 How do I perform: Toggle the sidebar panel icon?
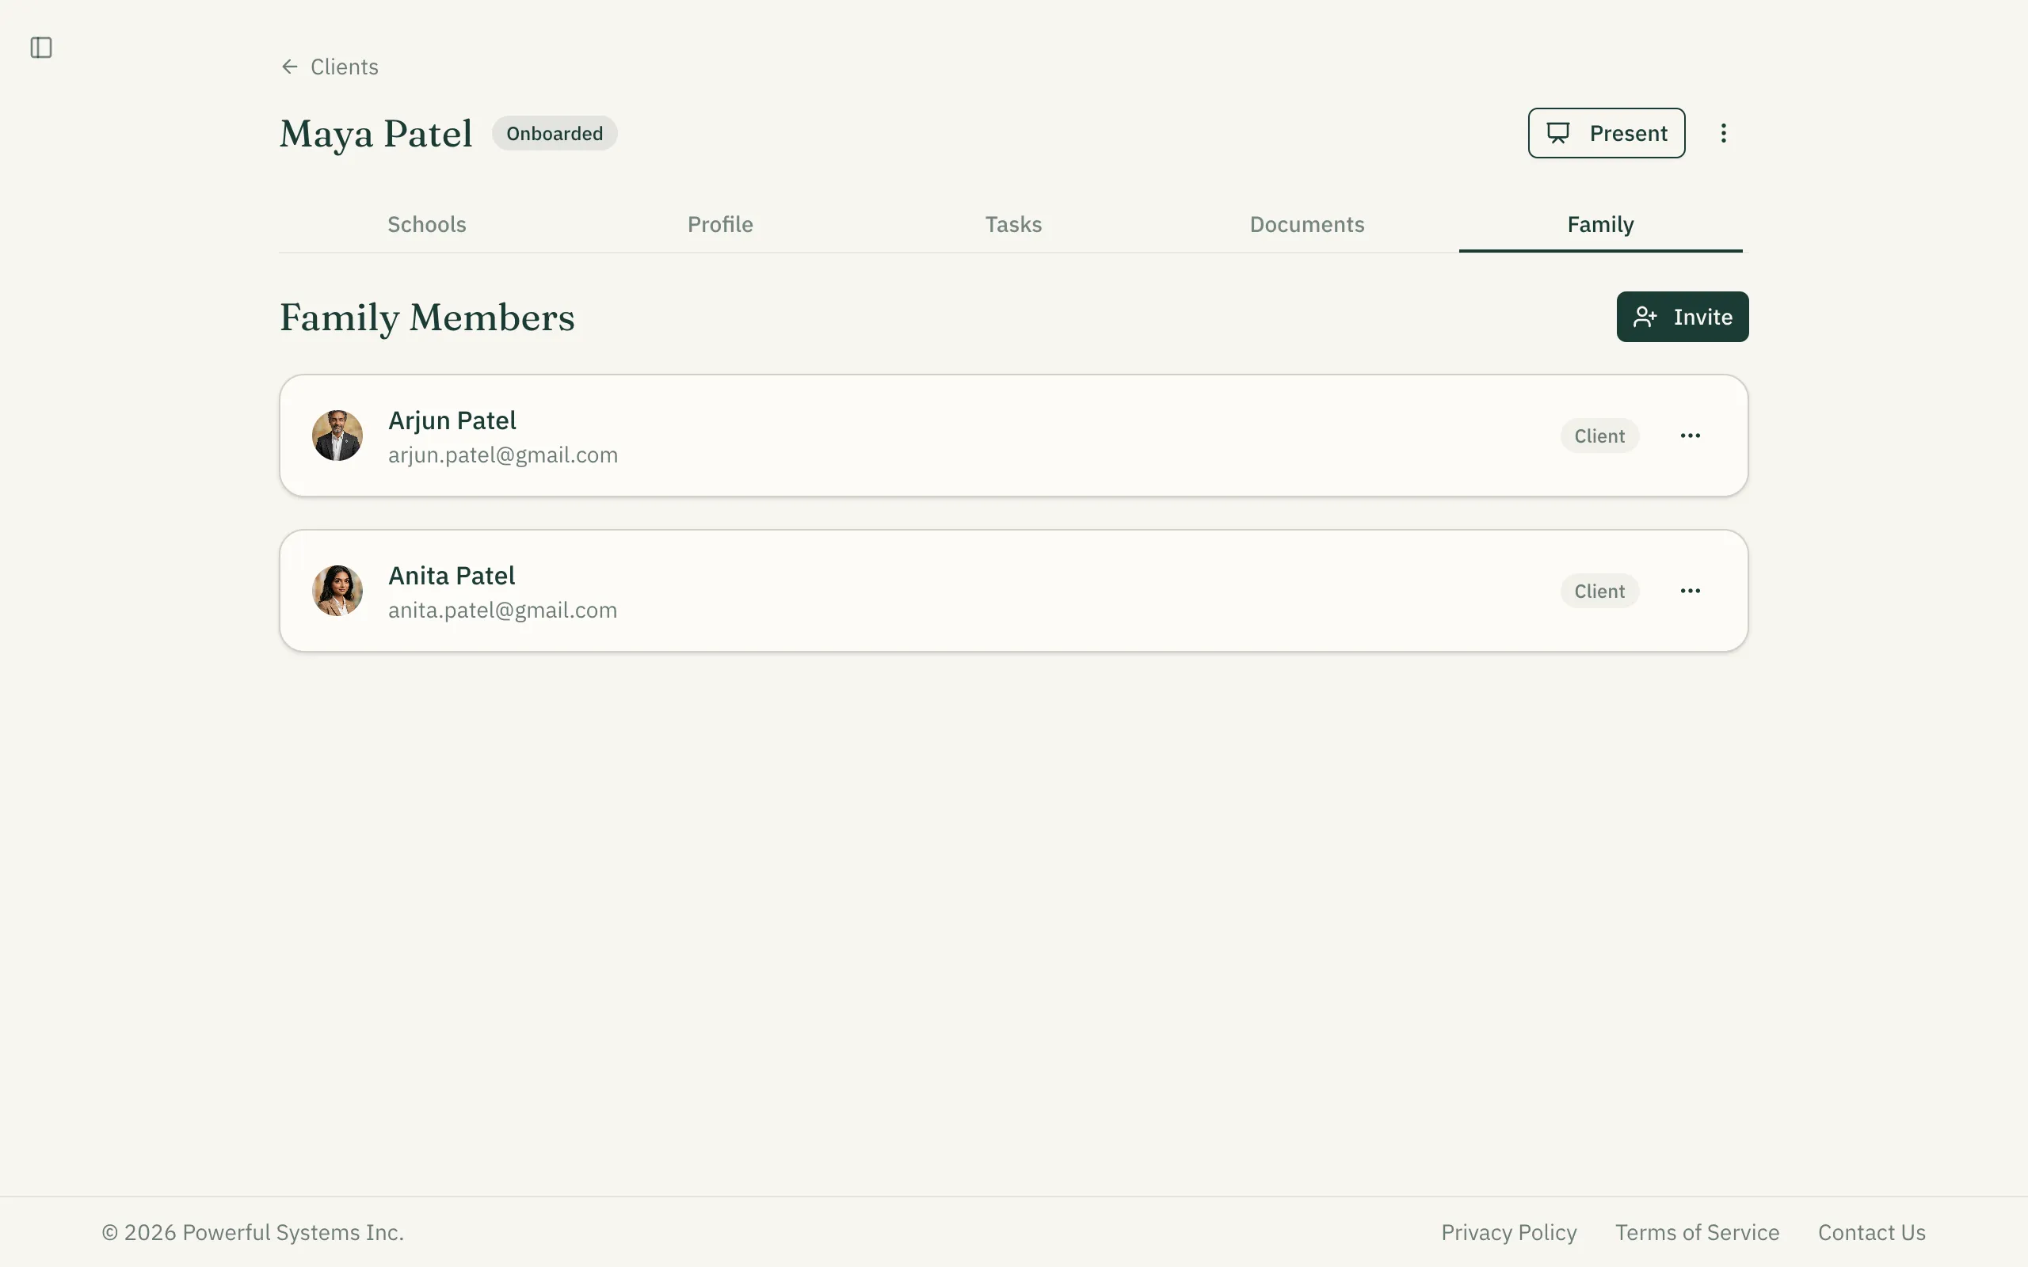[x=41, y=48]
